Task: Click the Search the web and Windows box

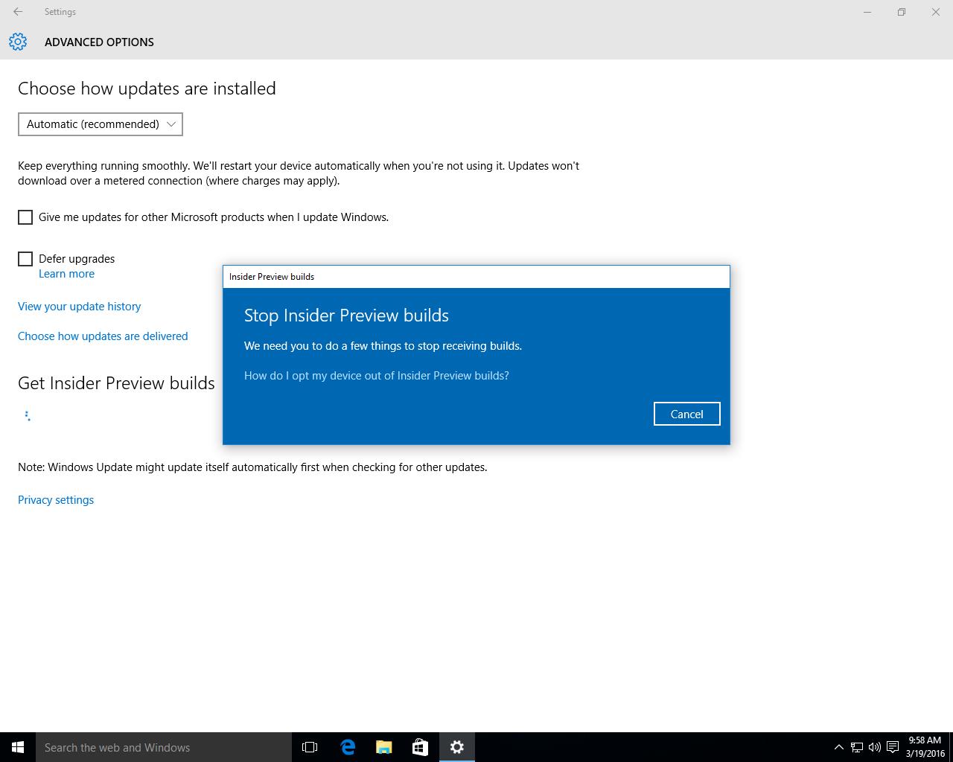Action: pyautogui.click(x=164, y=747)
